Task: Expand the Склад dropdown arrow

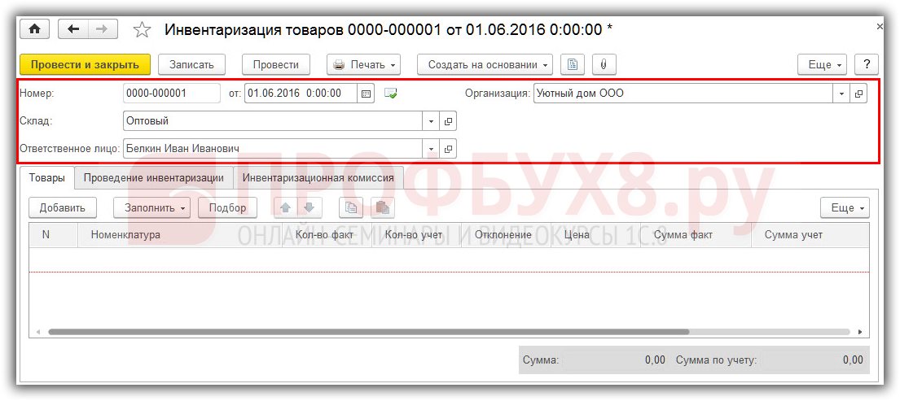Action: (431, 121)
